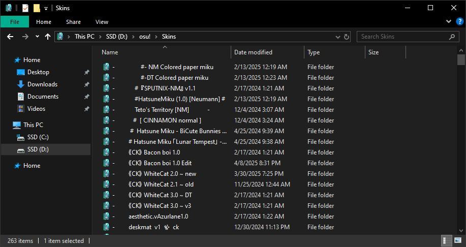Open the address bar previous locations dropdown
The height and width of the screenshot is (247, 466).
[337, 37]
